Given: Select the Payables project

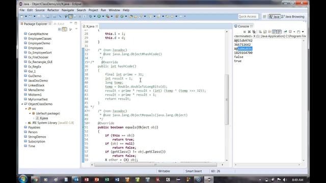Looking at the screenshot, I should pyautogui.click(x=34, y=128).
